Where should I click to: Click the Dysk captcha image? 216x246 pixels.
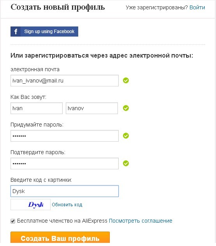(31, 205)
